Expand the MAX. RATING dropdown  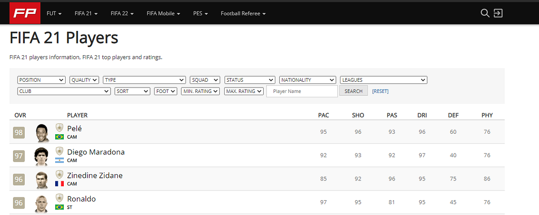click(243, 91)
